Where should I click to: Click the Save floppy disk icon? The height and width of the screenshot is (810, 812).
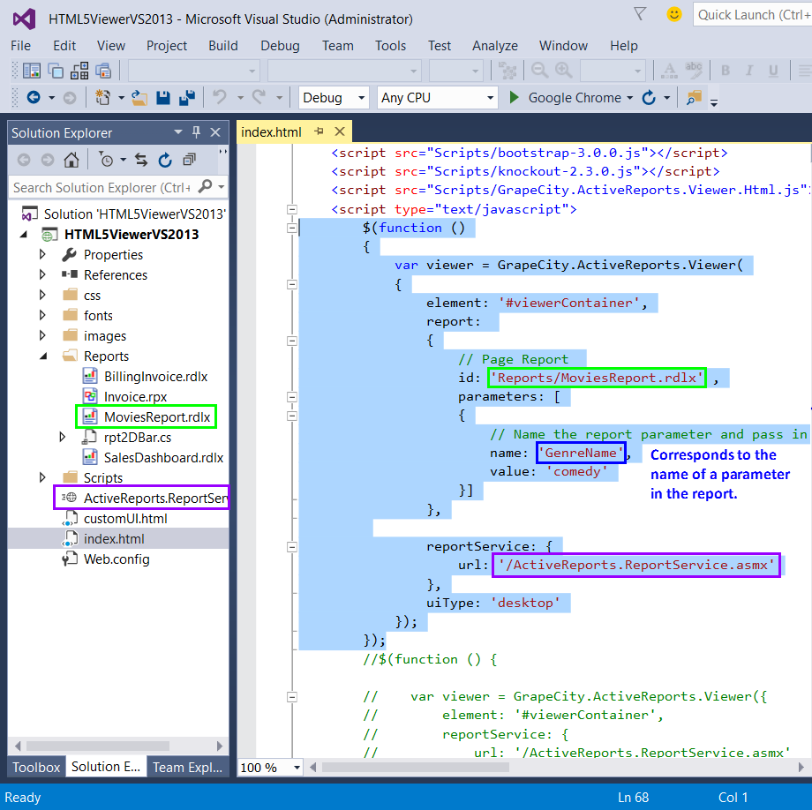pyautogui.click(x=163, y=97)
